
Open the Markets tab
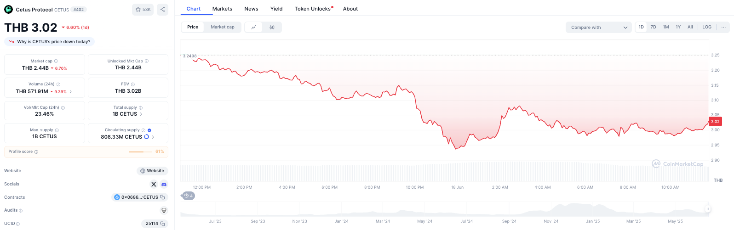(222, 9)
